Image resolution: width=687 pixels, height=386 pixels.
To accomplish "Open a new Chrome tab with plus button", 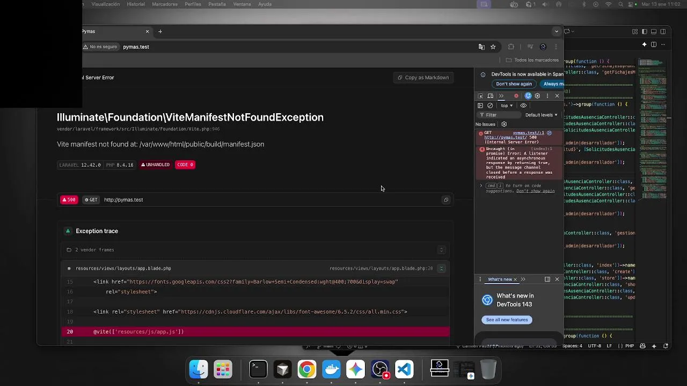I will [160, 32].
